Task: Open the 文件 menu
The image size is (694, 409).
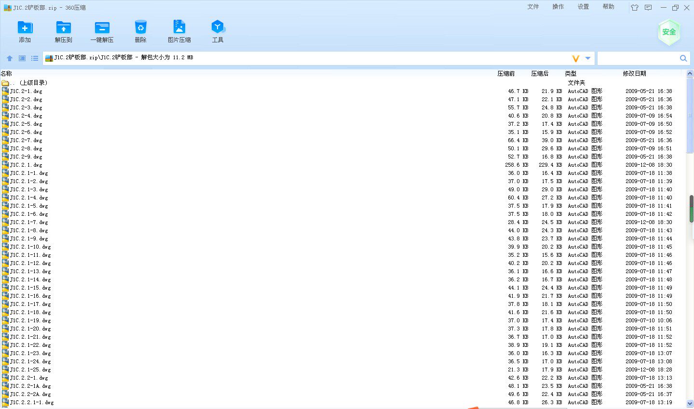Action: (x=533, y=7)
